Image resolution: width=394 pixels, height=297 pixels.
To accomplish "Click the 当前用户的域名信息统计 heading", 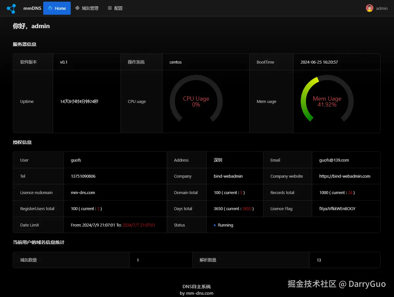I will click(39, 242).
